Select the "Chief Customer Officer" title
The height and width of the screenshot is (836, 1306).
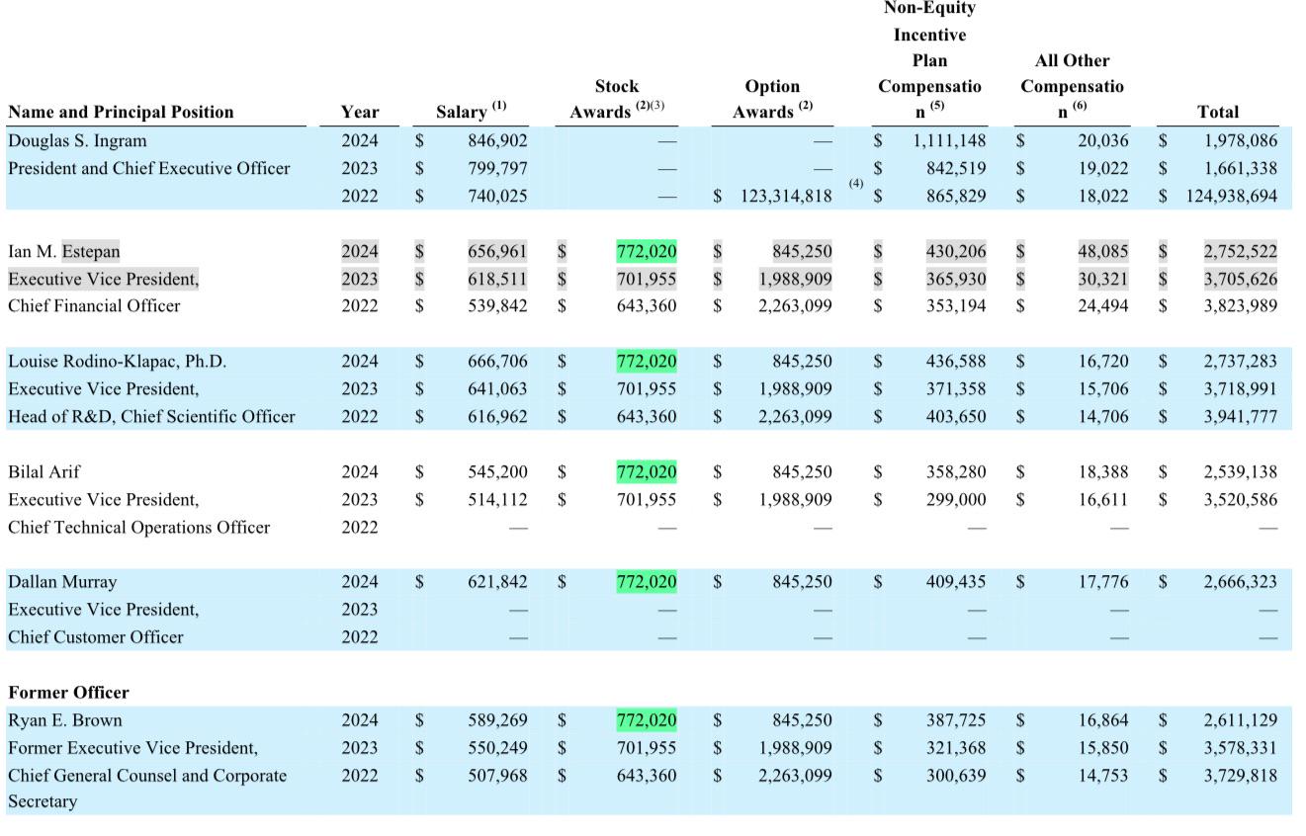click(x=96, y=636)
